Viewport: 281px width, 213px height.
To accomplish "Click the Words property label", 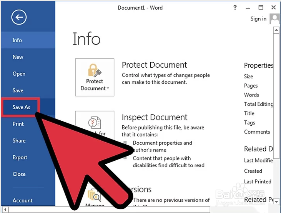I will (x=251, y=95).
